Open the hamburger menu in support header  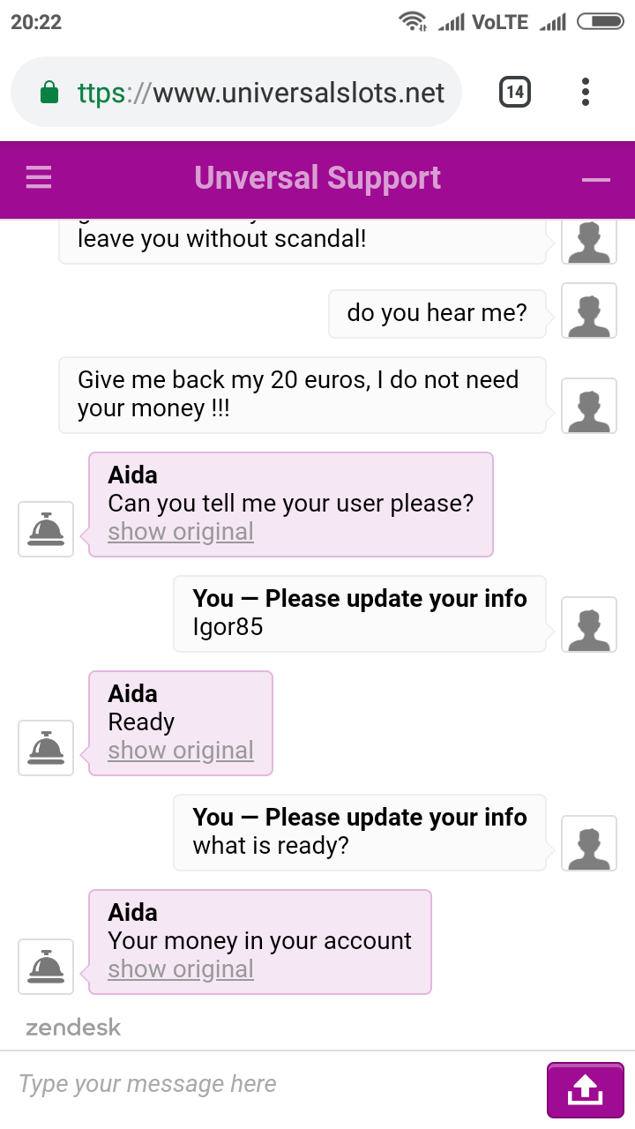pos(39,179)
